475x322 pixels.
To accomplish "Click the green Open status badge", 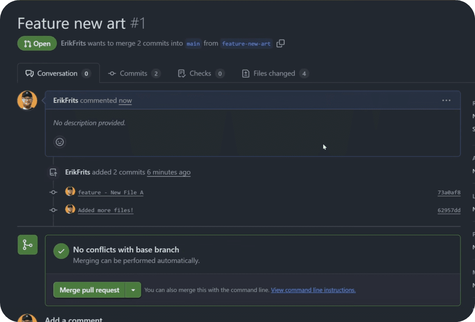I will pyautogui.click(x=37, y=43).
